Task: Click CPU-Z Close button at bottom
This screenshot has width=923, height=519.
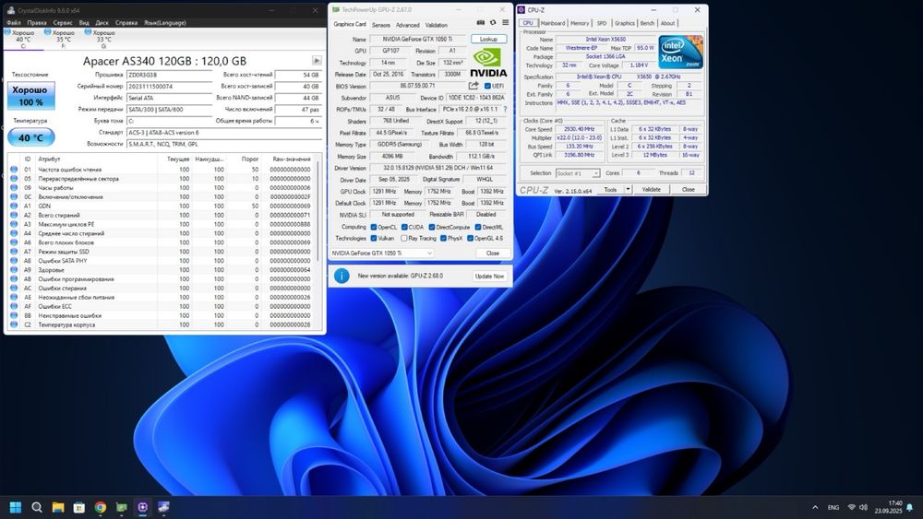Action: pos(689,189)
